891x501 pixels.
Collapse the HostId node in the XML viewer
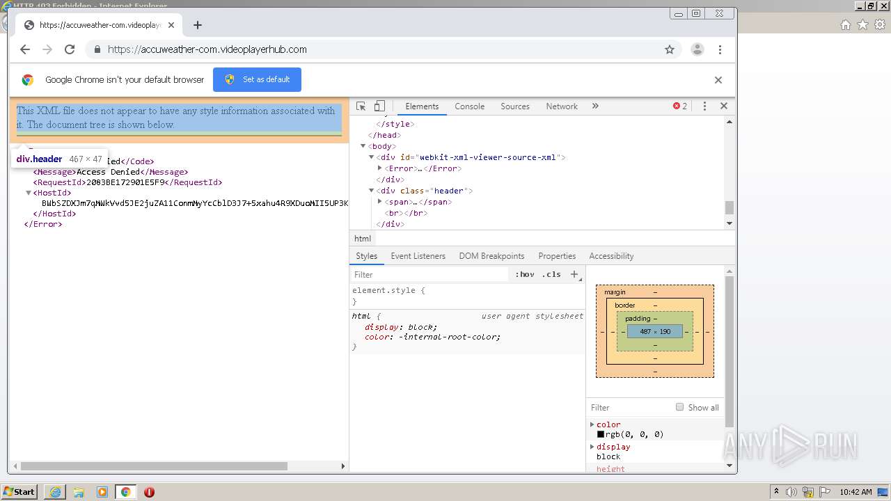click(x=29, y=193)
